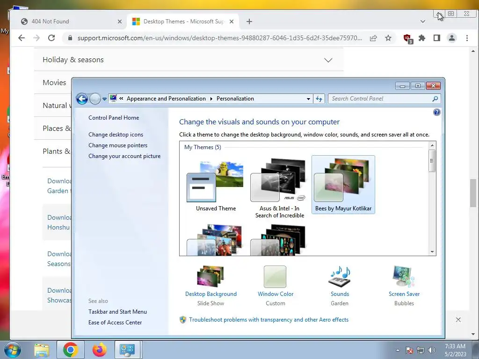The height and width of the screenshot is (359, 479).
Task: Click the double chevron before Appearance breadcrumb
Action: (x=121, y=99)
